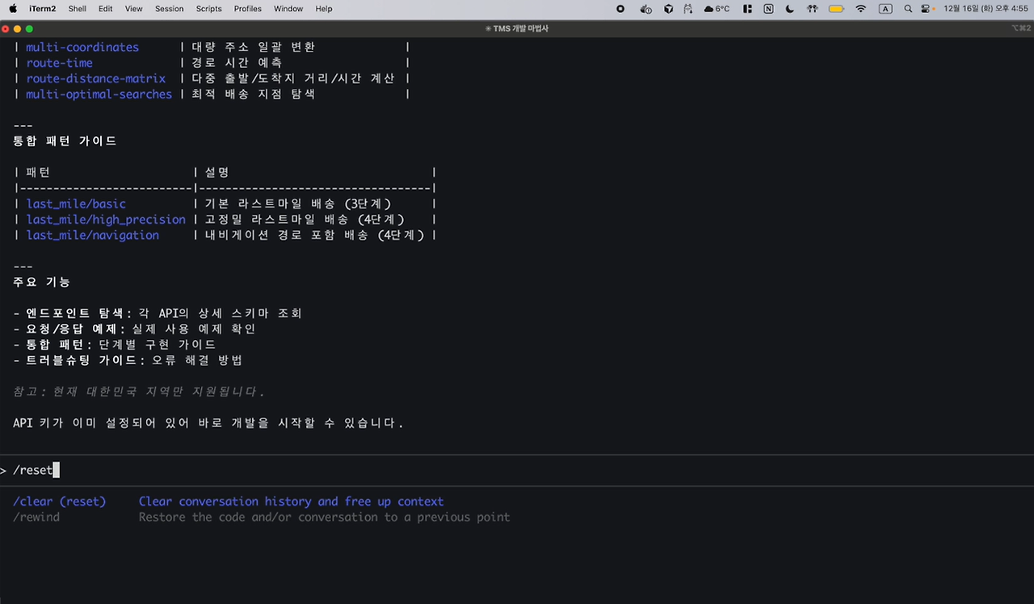This screenshot has height=604, width=1034.
Task: Click the /reset command prompt input
Action: [517, 470]
